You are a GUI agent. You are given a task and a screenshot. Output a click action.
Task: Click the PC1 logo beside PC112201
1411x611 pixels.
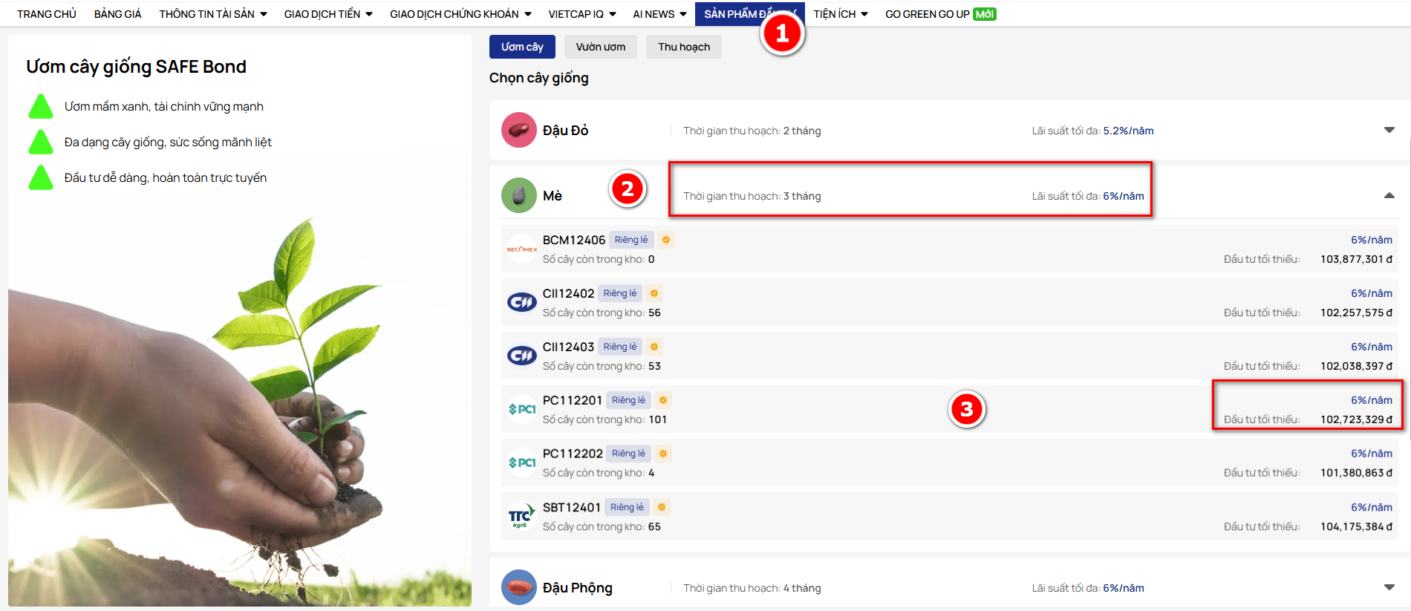tap(522, 410)
